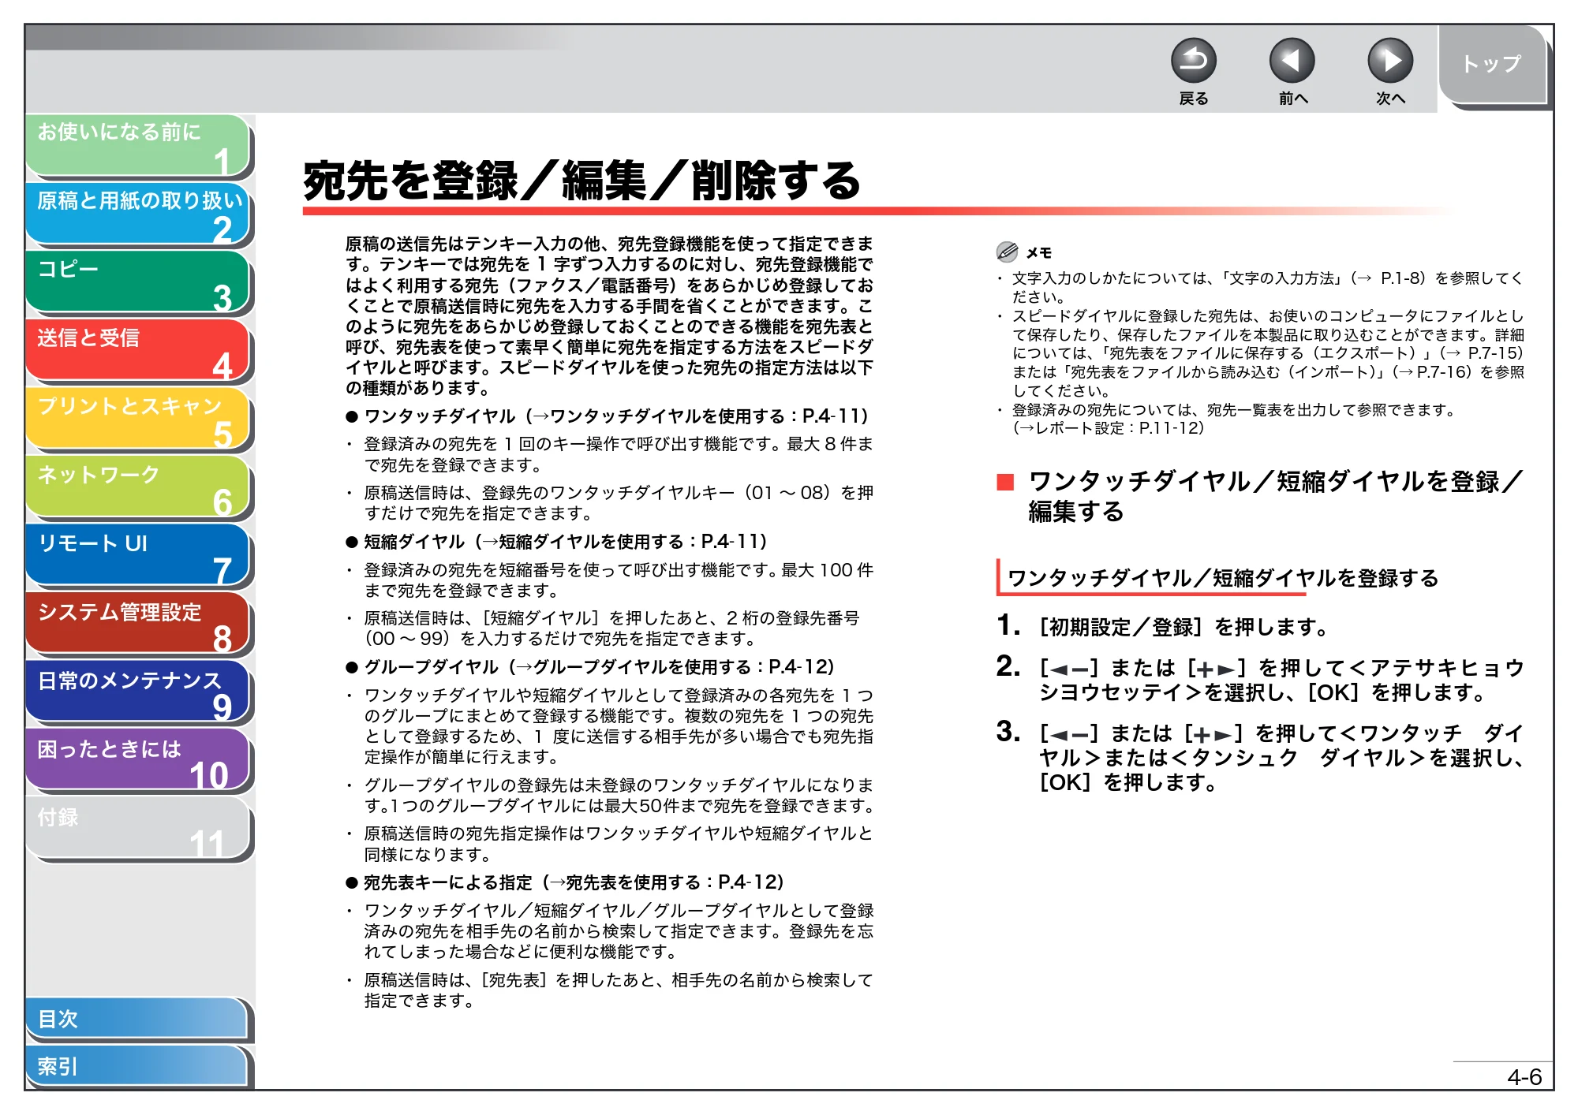This screenshot has width=1578, height=1115.
Task: Open reference 文字の入力方法 P.1-8
Action: 1326,278
